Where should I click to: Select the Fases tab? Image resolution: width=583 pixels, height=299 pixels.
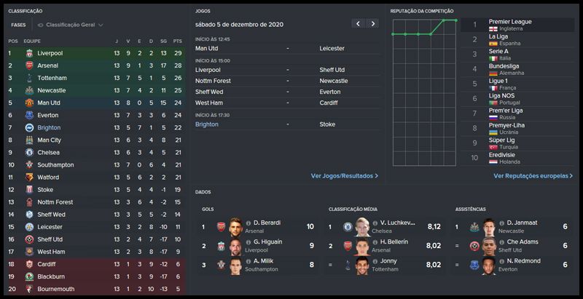coord(18,25)
